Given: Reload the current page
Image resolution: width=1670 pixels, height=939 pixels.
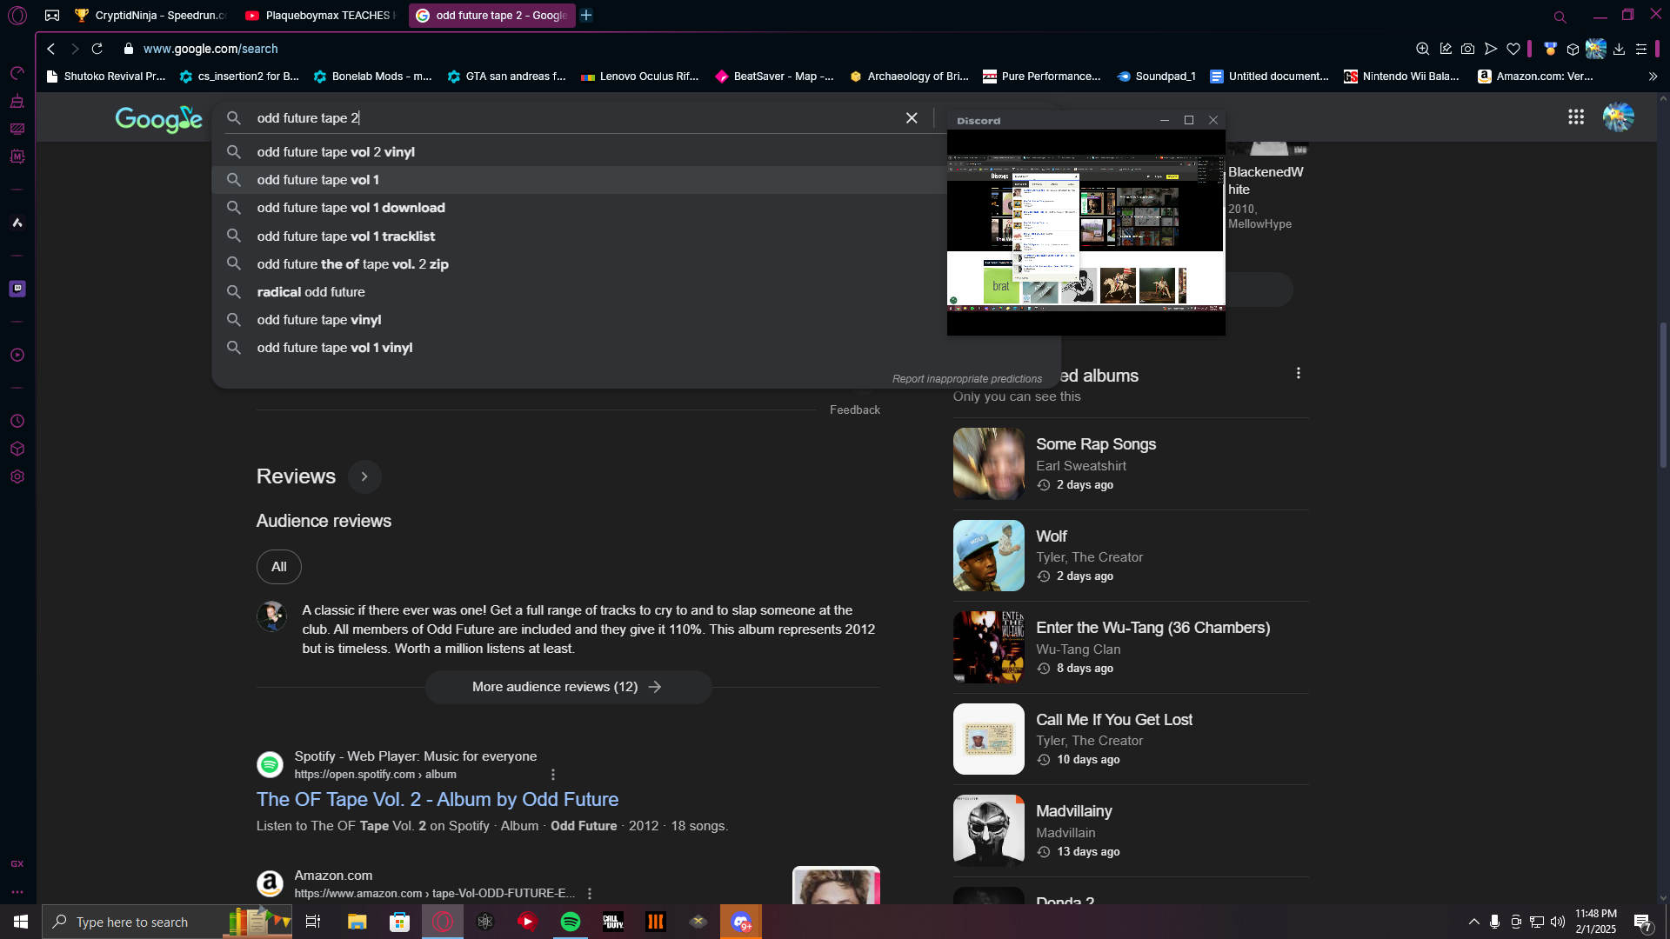Looking at the screenshot, I should tap(97, 50).
